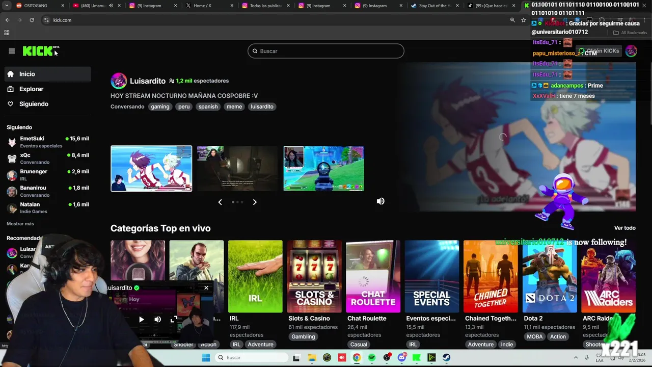Image resolution: width=652 pixels, height=367 pixels.
Task: Click the zoom magnifier in address bar
Action: coord(512,20)
